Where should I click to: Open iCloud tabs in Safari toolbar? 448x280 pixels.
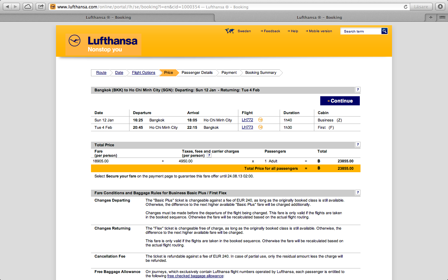(x=28, y=7)
